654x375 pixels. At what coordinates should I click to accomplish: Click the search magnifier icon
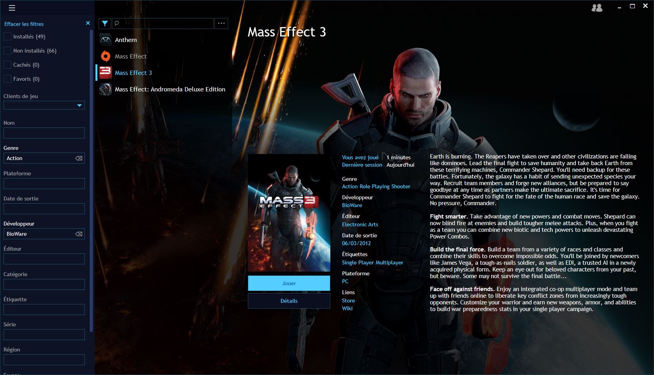(117, 24)
